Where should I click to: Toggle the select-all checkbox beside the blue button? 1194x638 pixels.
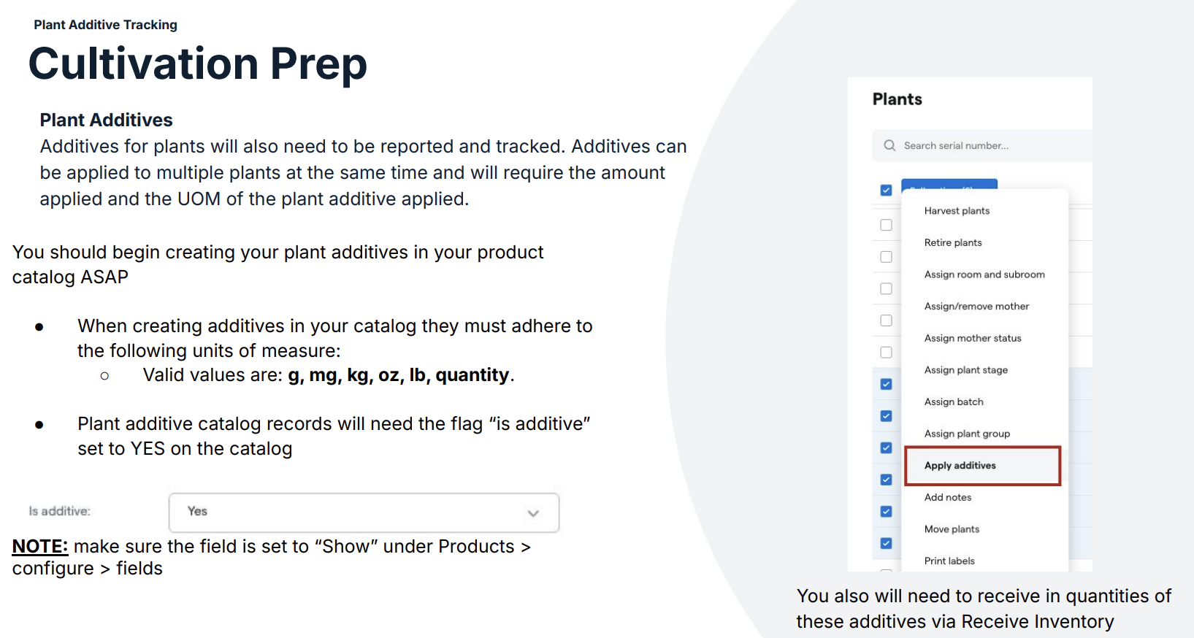pos(886,190)
